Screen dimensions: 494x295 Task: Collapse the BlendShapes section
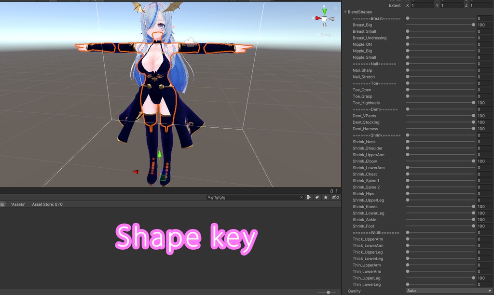click(345, 12)
